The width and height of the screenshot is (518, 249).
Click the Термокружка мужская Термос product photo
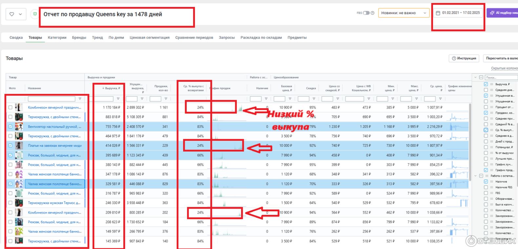point(19,203)
